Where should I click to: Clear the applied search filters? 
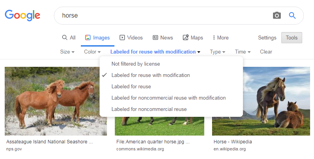[266, 52]
